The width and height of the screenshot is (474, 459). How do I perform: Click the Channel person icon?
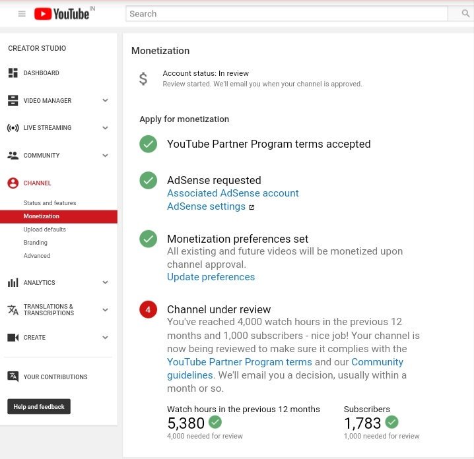point(13,183)
